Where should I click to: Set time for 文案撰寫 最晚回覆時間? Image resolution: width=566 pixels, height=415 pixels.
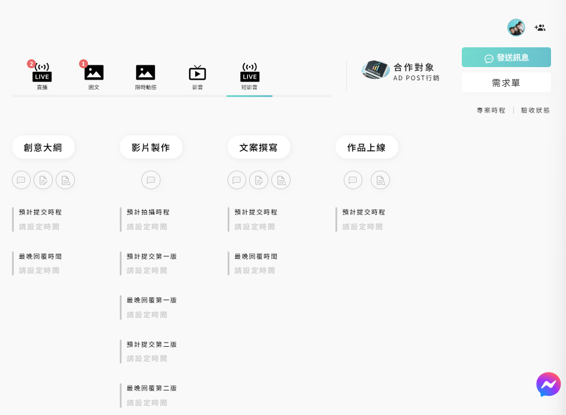[x=255, y=271]
